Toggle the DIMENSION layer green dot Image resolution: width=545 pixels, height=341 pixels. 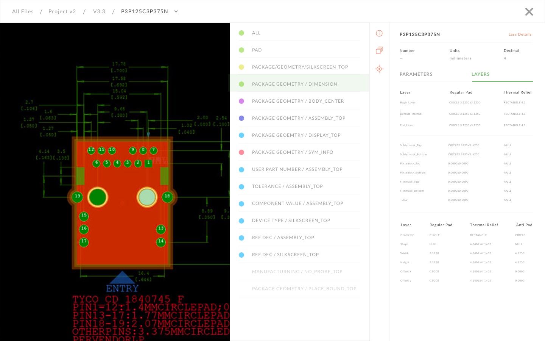[x=241, y=84]
